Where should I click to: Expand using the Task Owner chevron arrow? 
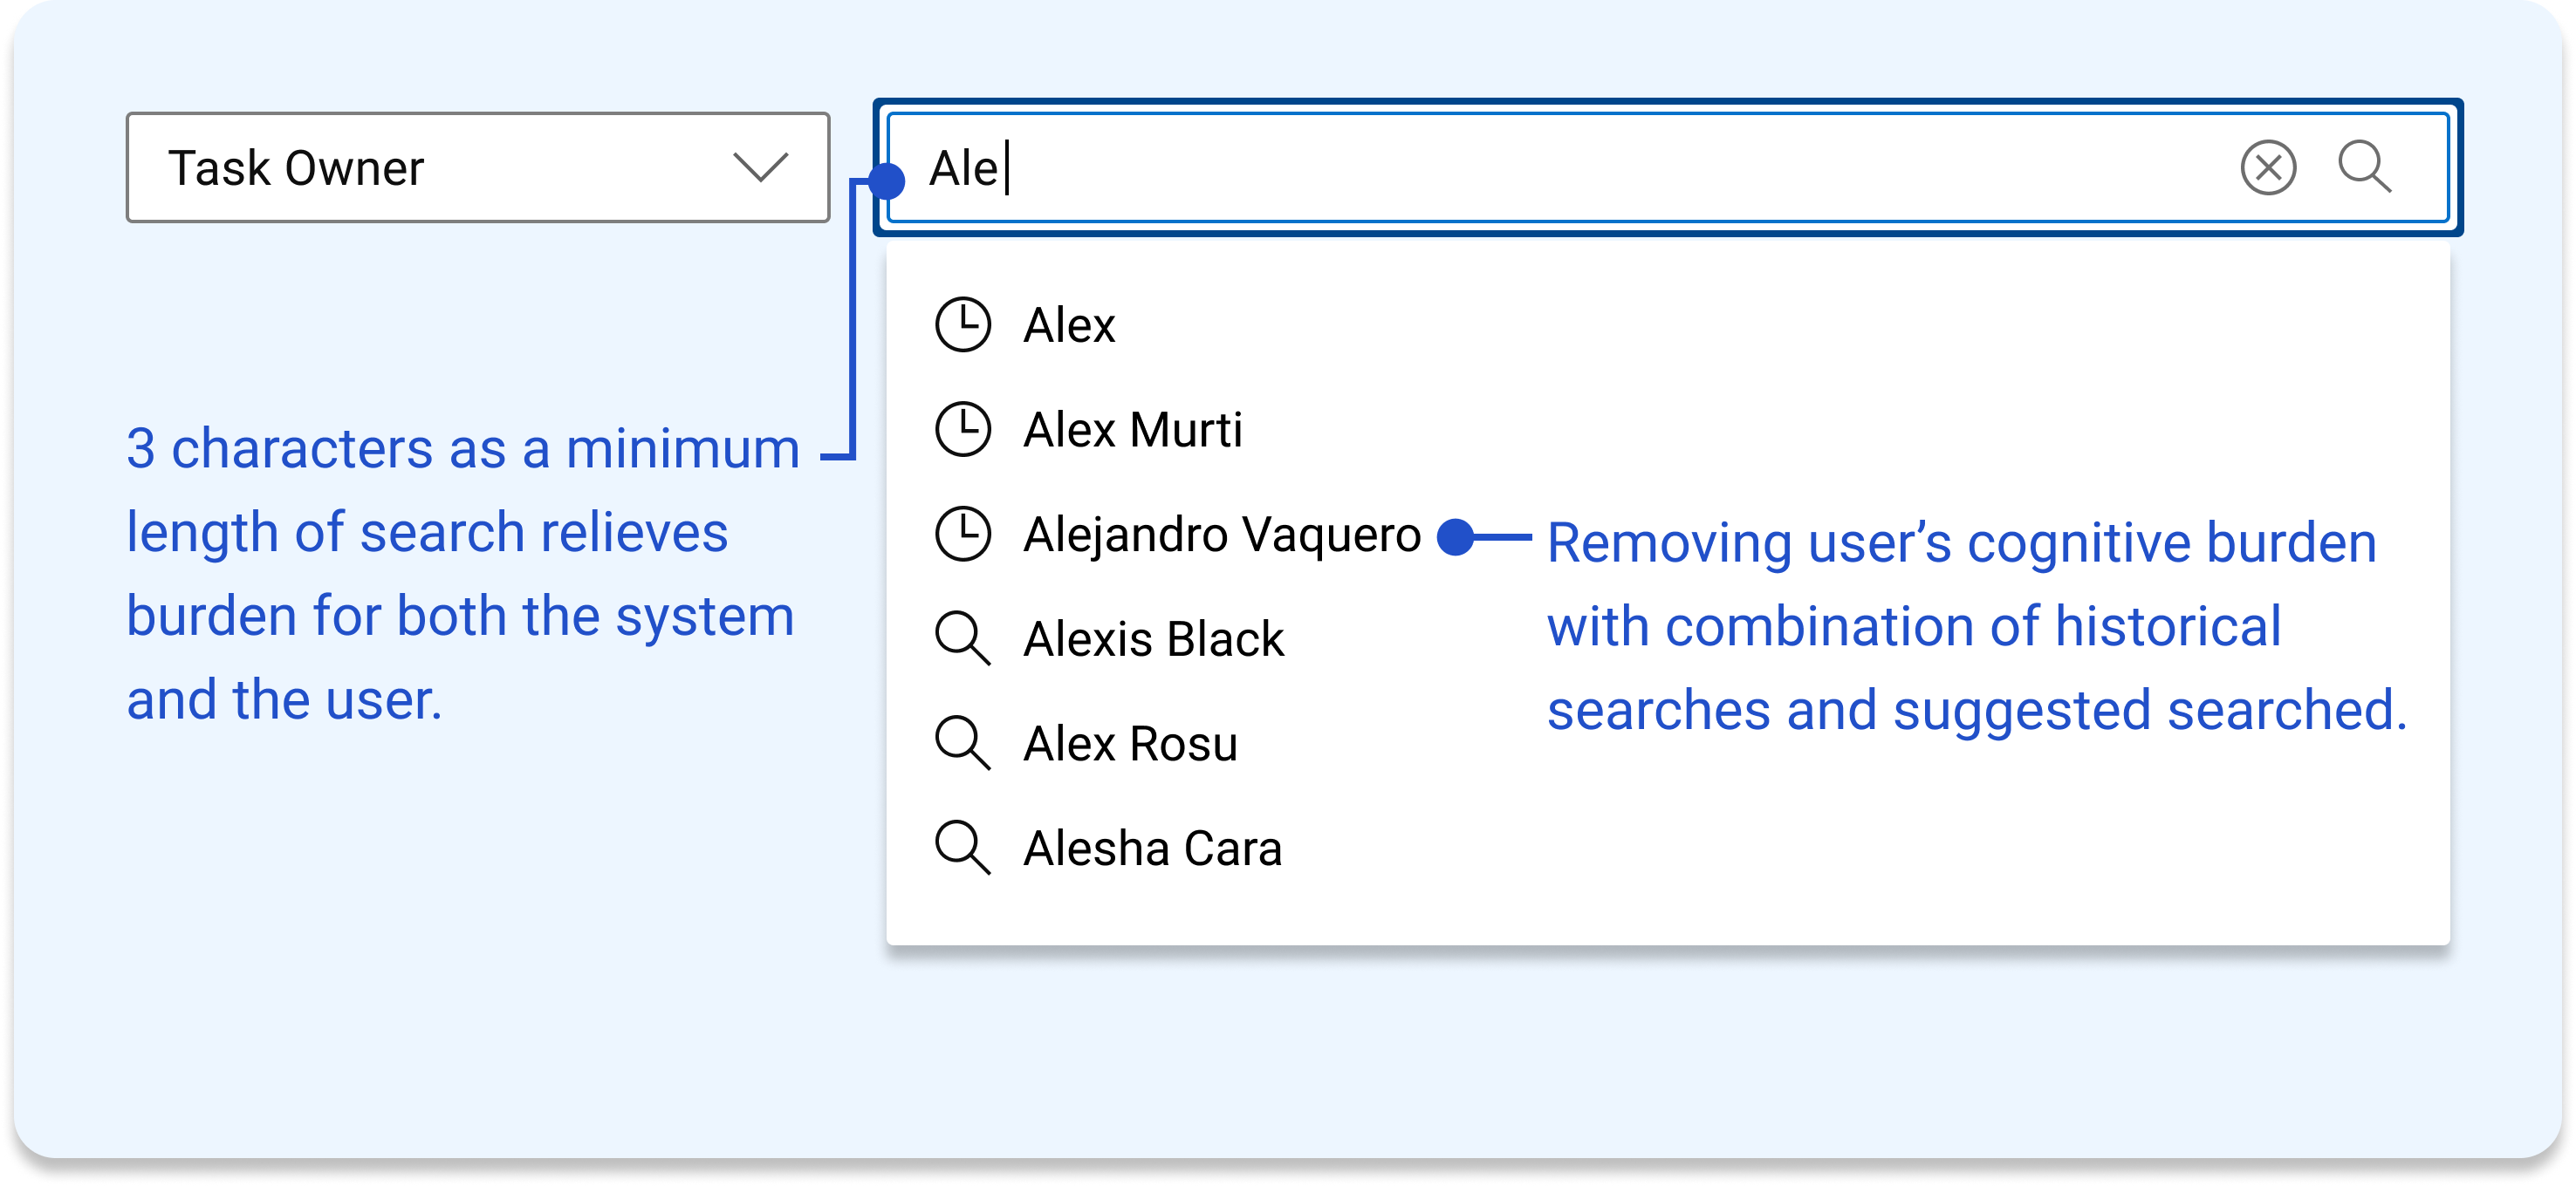click(x=760, y=167)
